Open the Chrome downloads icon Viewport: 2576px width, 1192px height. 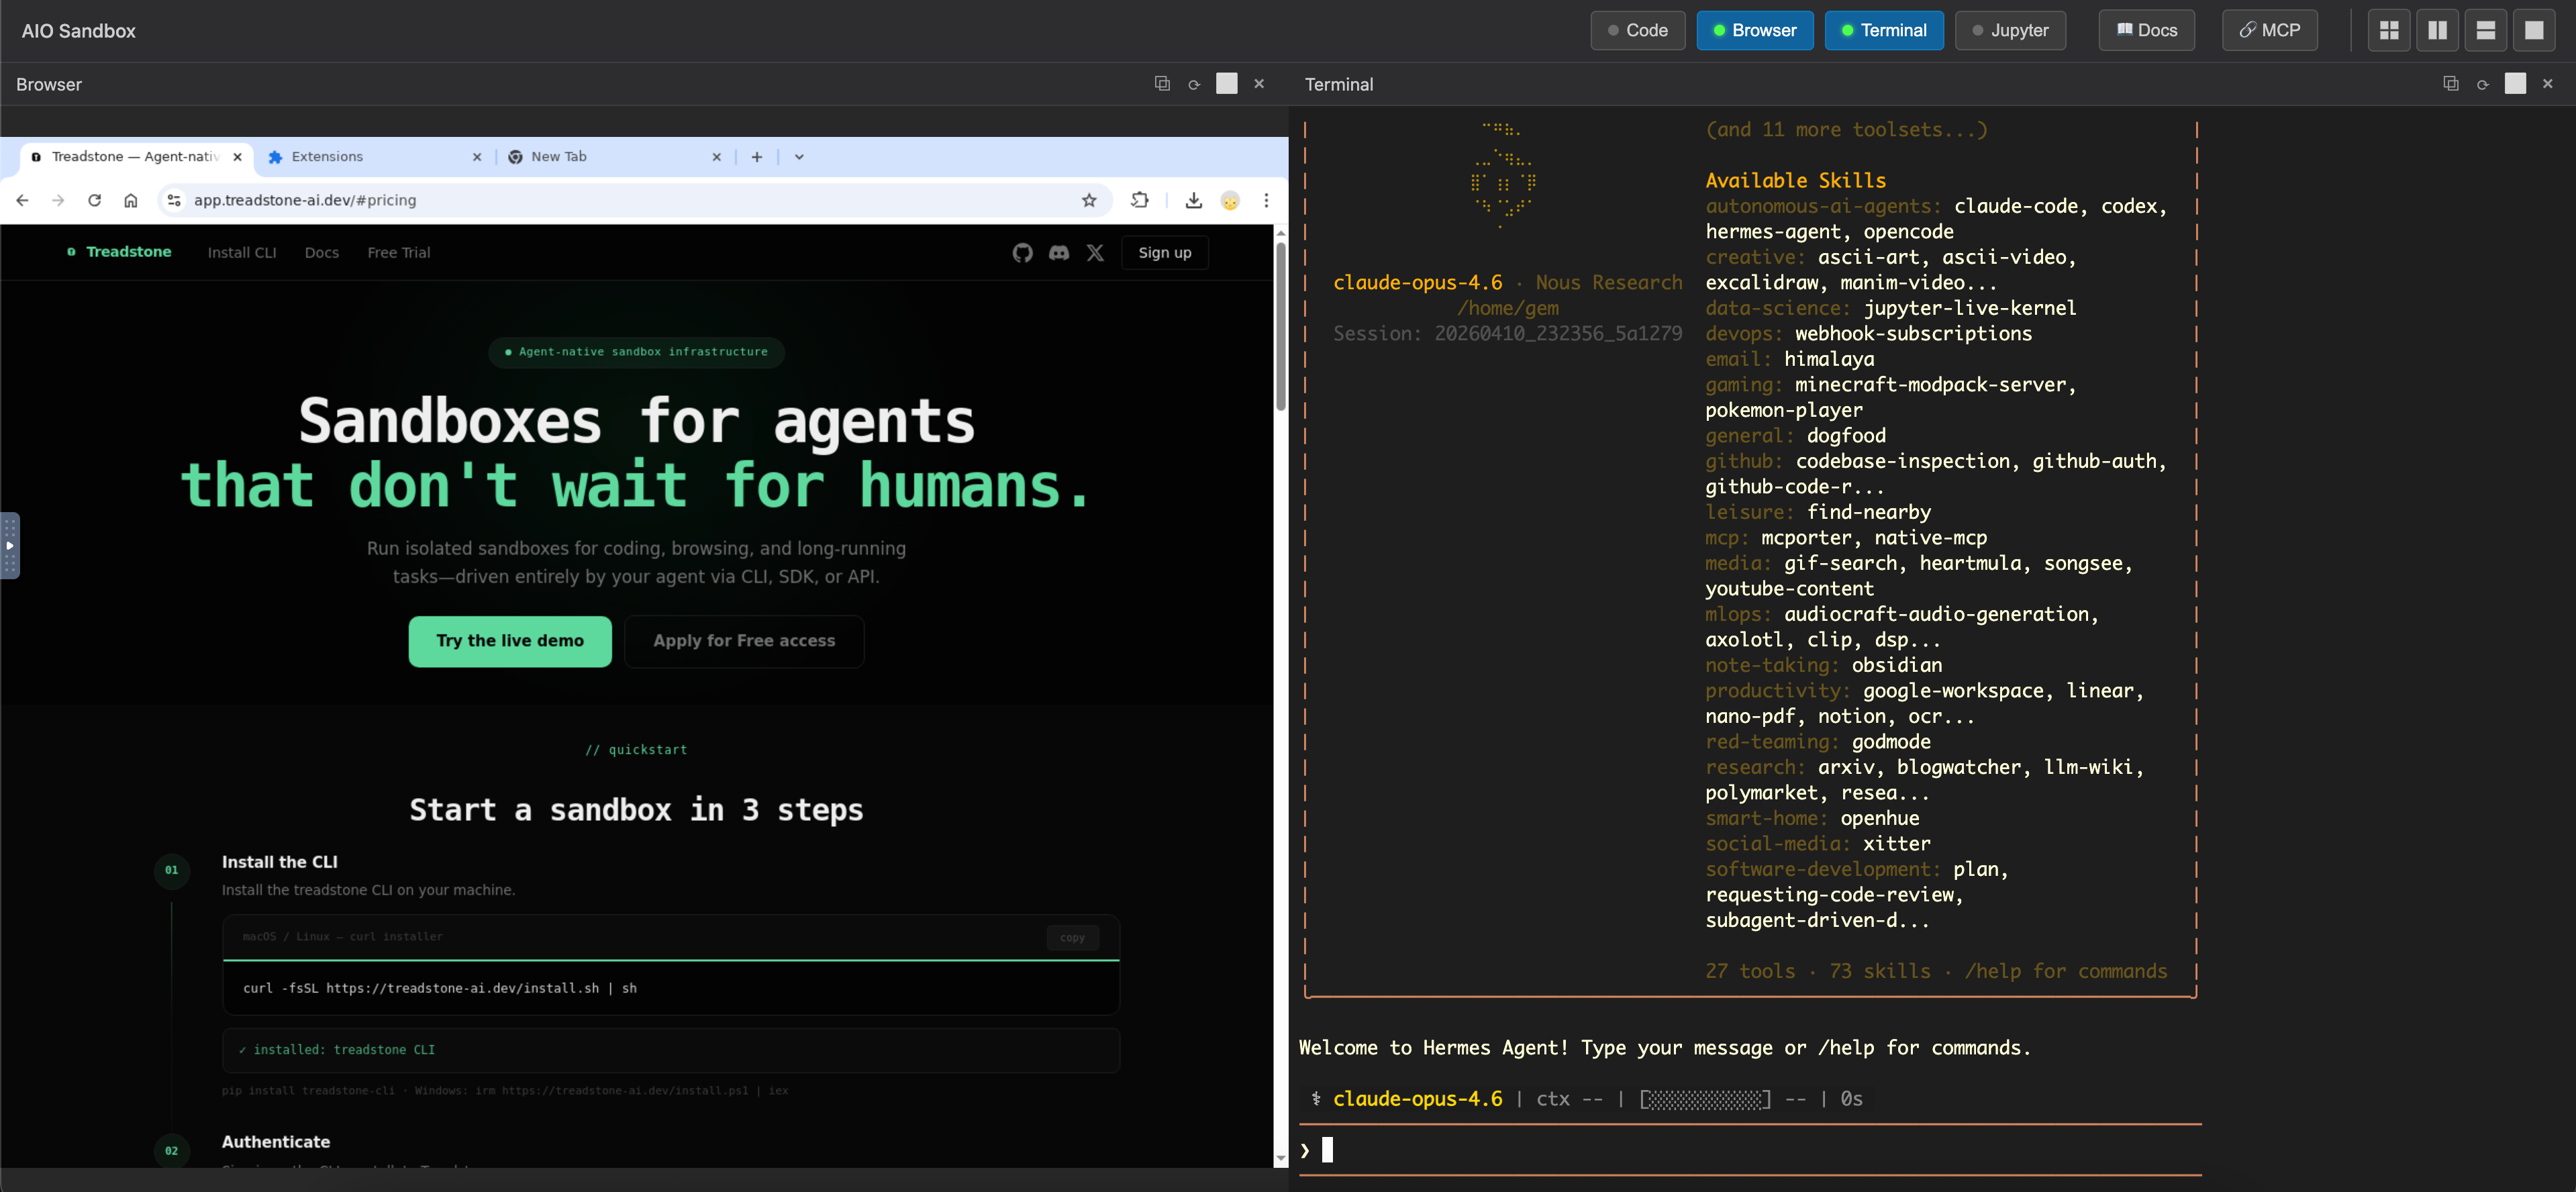pos(1193,200)
